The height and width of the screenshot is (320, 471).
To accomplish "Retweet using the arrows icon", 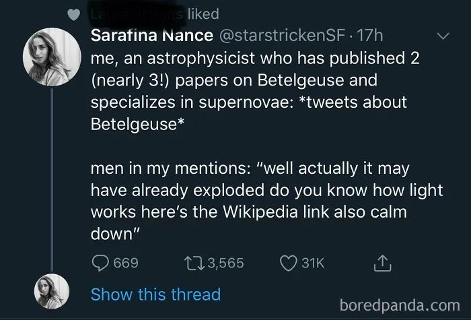I will (x=194, y=263).
